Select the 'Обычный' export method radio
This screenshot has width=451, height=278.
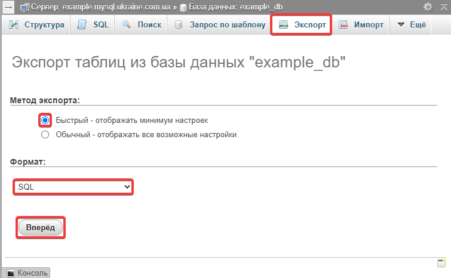point(45,135)
